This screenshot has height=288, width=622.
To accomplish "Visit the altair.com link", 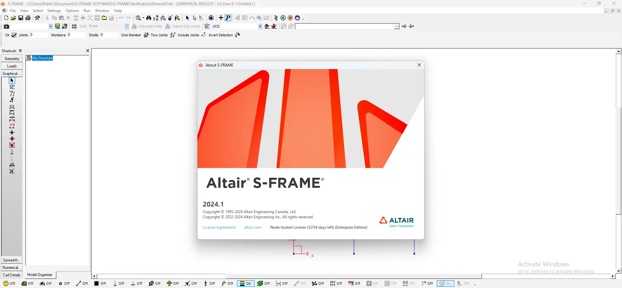I will pyautogui.click(x=253, y=227).
